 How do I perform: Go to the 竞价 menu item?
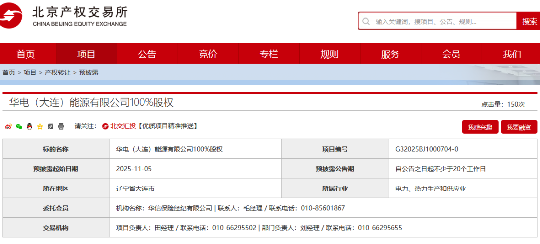(x=208, y=54)
